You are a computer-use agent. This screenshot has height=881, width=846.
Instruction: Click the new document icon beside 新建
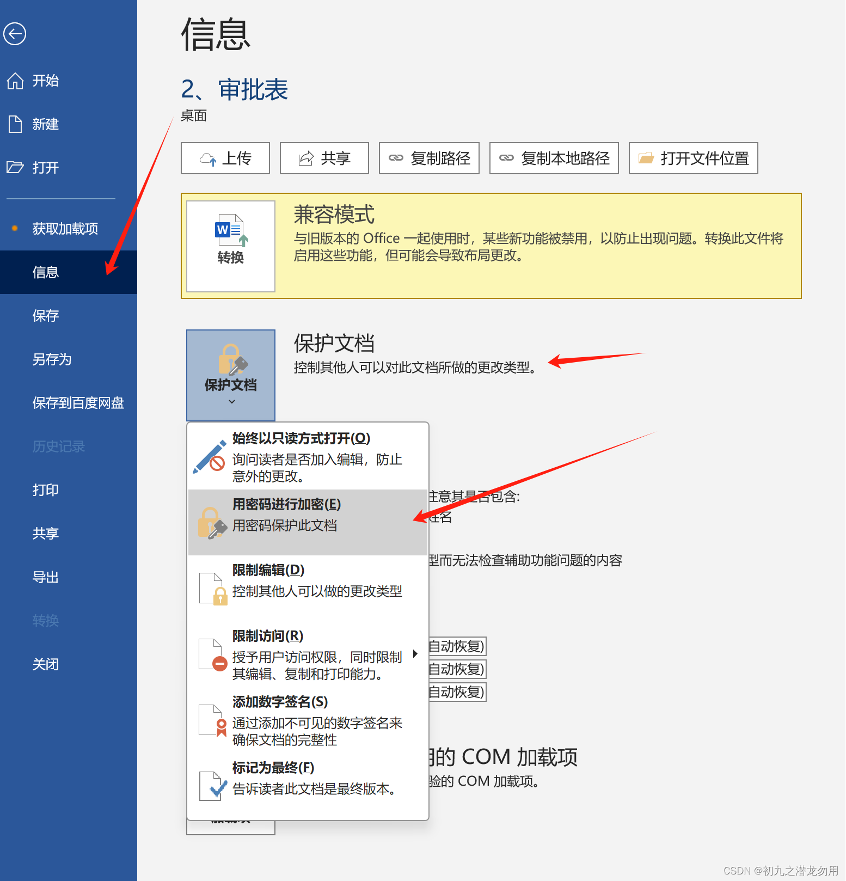pyautogui.click(x=15, y=124)
